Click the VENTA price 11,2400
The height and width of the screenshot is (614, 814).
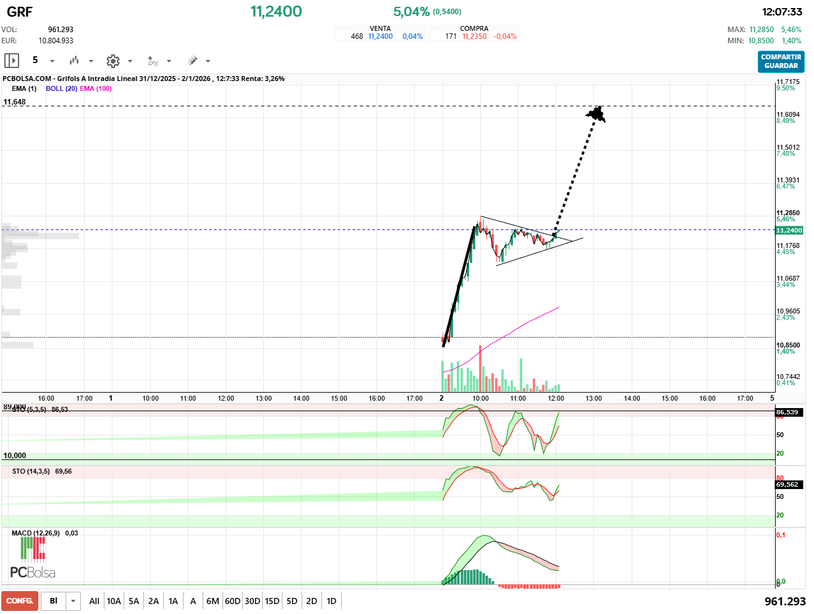380,36
